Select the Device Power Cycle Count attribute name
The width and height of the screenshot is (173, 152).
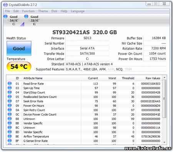pos(40,114)
